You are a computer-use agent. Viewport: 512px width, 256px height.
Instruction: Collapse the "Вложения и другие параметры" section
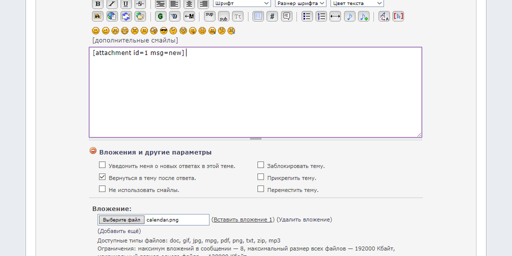tap(93, 151)
